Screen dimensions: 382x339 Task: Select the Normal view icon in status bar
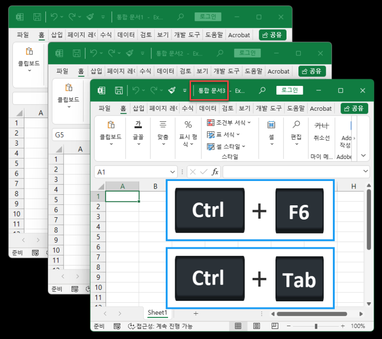238,326
